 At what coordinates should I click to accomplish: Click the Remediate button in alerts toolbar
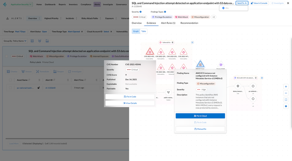(x=42, y=71)
